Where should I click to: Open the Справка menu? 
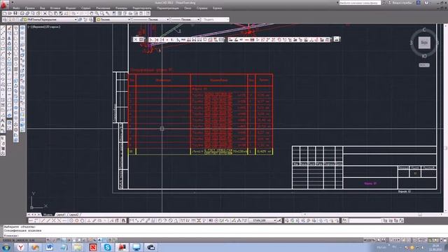[202, 8]
